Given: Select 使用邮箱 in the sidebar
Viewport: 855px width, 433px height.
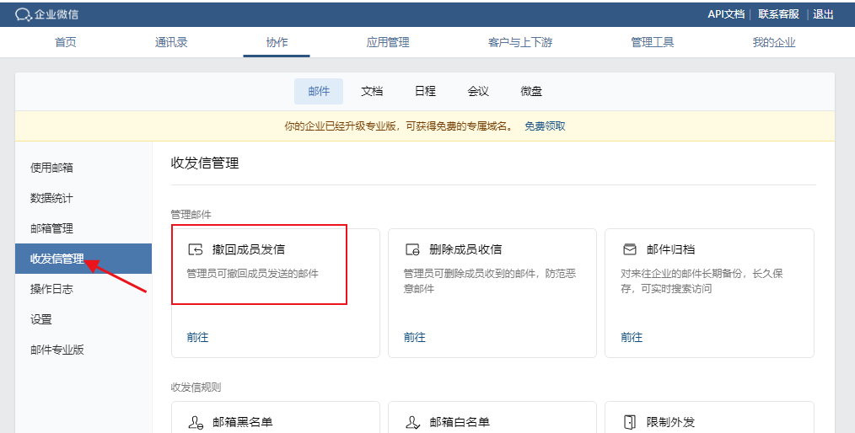Looking at the screenshot, I should pos(51,168).
